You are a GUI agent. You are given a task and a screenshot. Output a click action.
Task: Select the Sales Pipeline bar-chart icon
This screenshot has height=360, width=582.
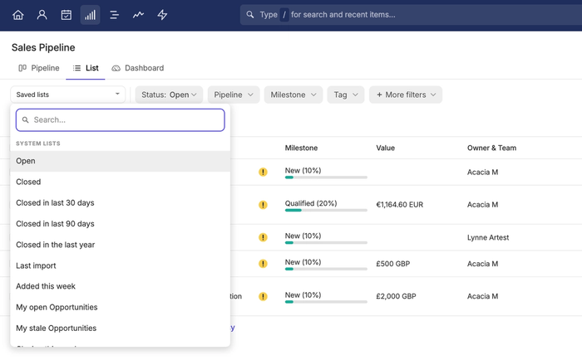click(90, 15)
